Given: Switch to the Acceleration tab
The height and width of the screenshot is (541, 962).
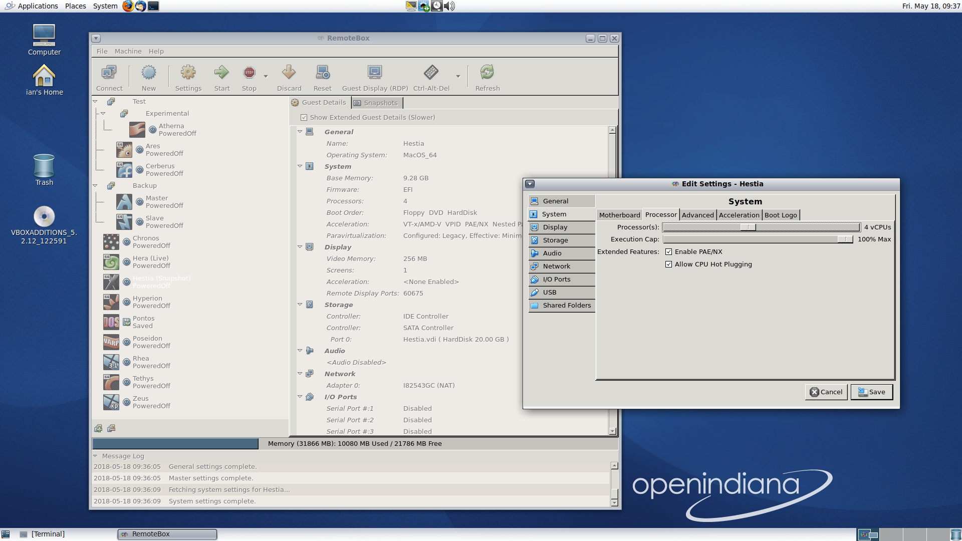Looking at the screenshot, I should coord(739,215).
